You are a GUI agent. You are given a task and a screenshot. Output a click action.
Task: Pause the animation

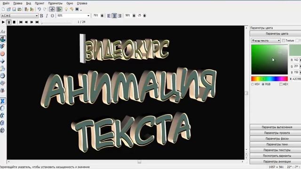click(x=9, y=22)
